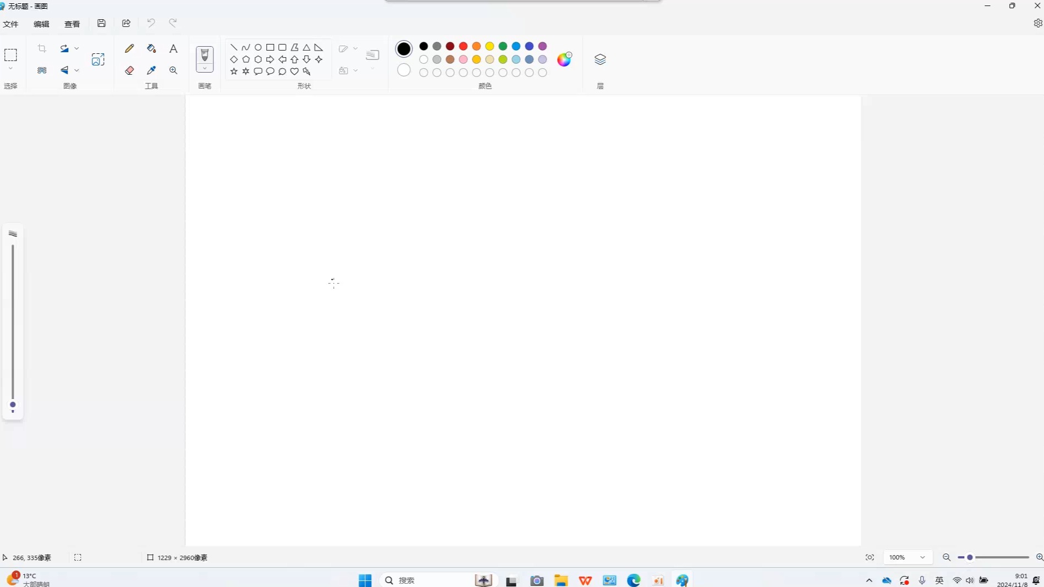Select the Color picker eyedropper tool
This screenshot has height=587, width=1044.
151,70
